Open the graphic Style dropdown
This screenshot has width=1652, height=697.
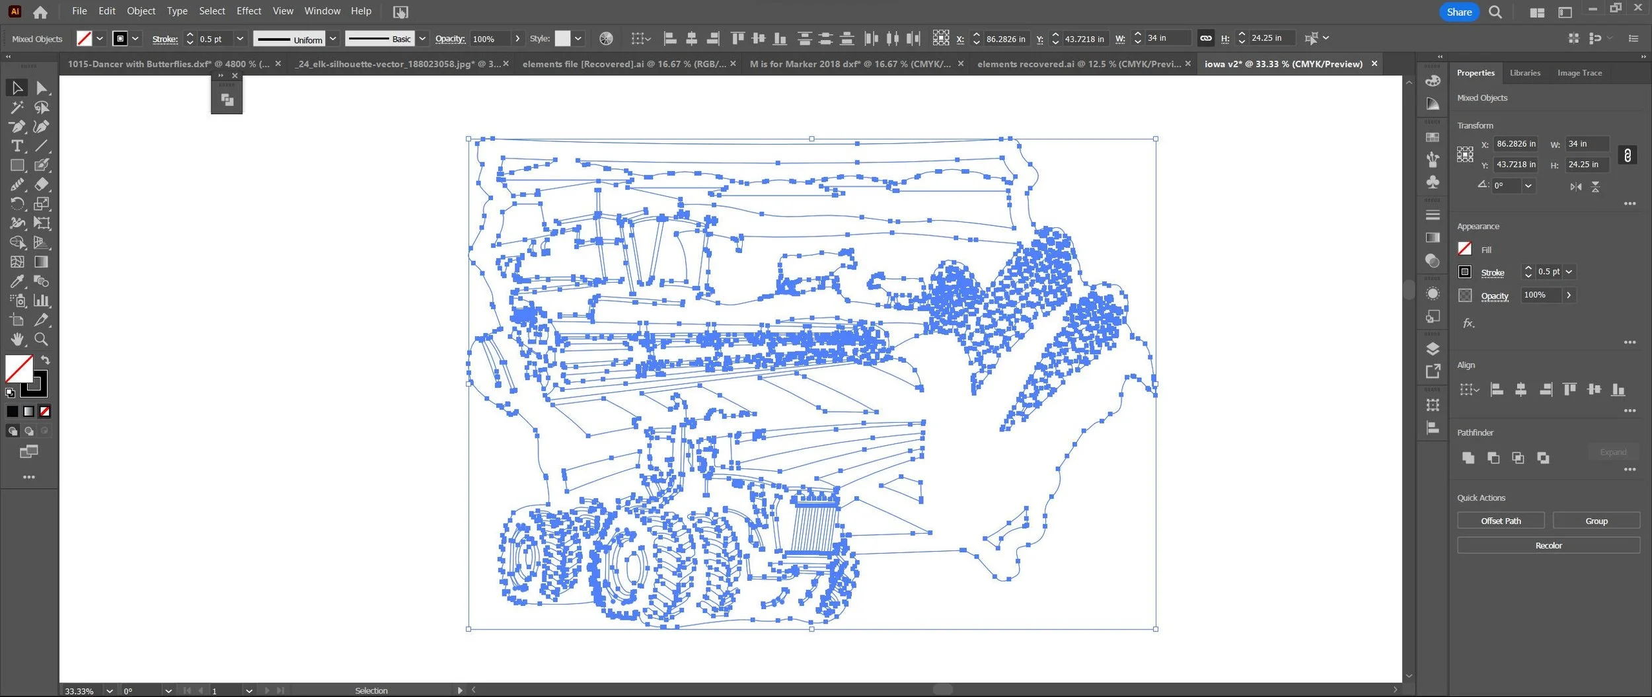point(578,38)
